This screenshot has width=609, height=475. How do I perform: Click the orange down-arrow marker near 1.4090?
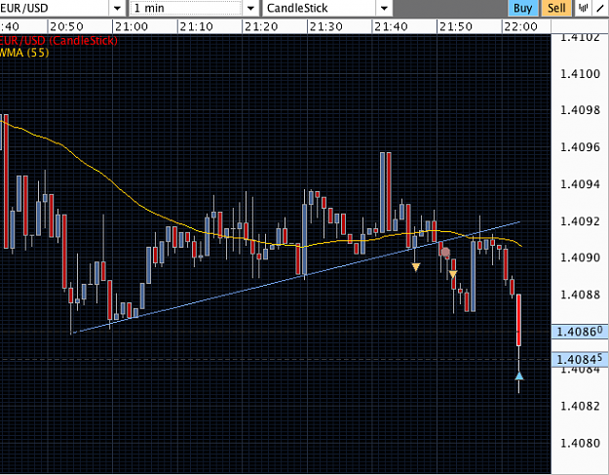point(416,267)
